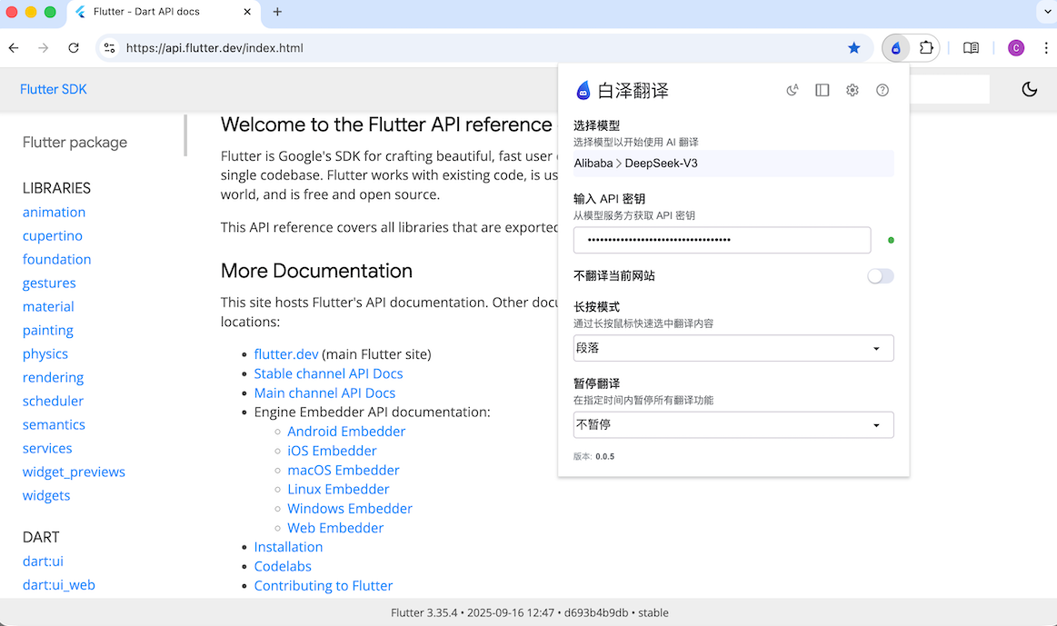Open Contributing to Flutter link
The height and width of the screenshot is (626, 1057).
click(324, 586)
